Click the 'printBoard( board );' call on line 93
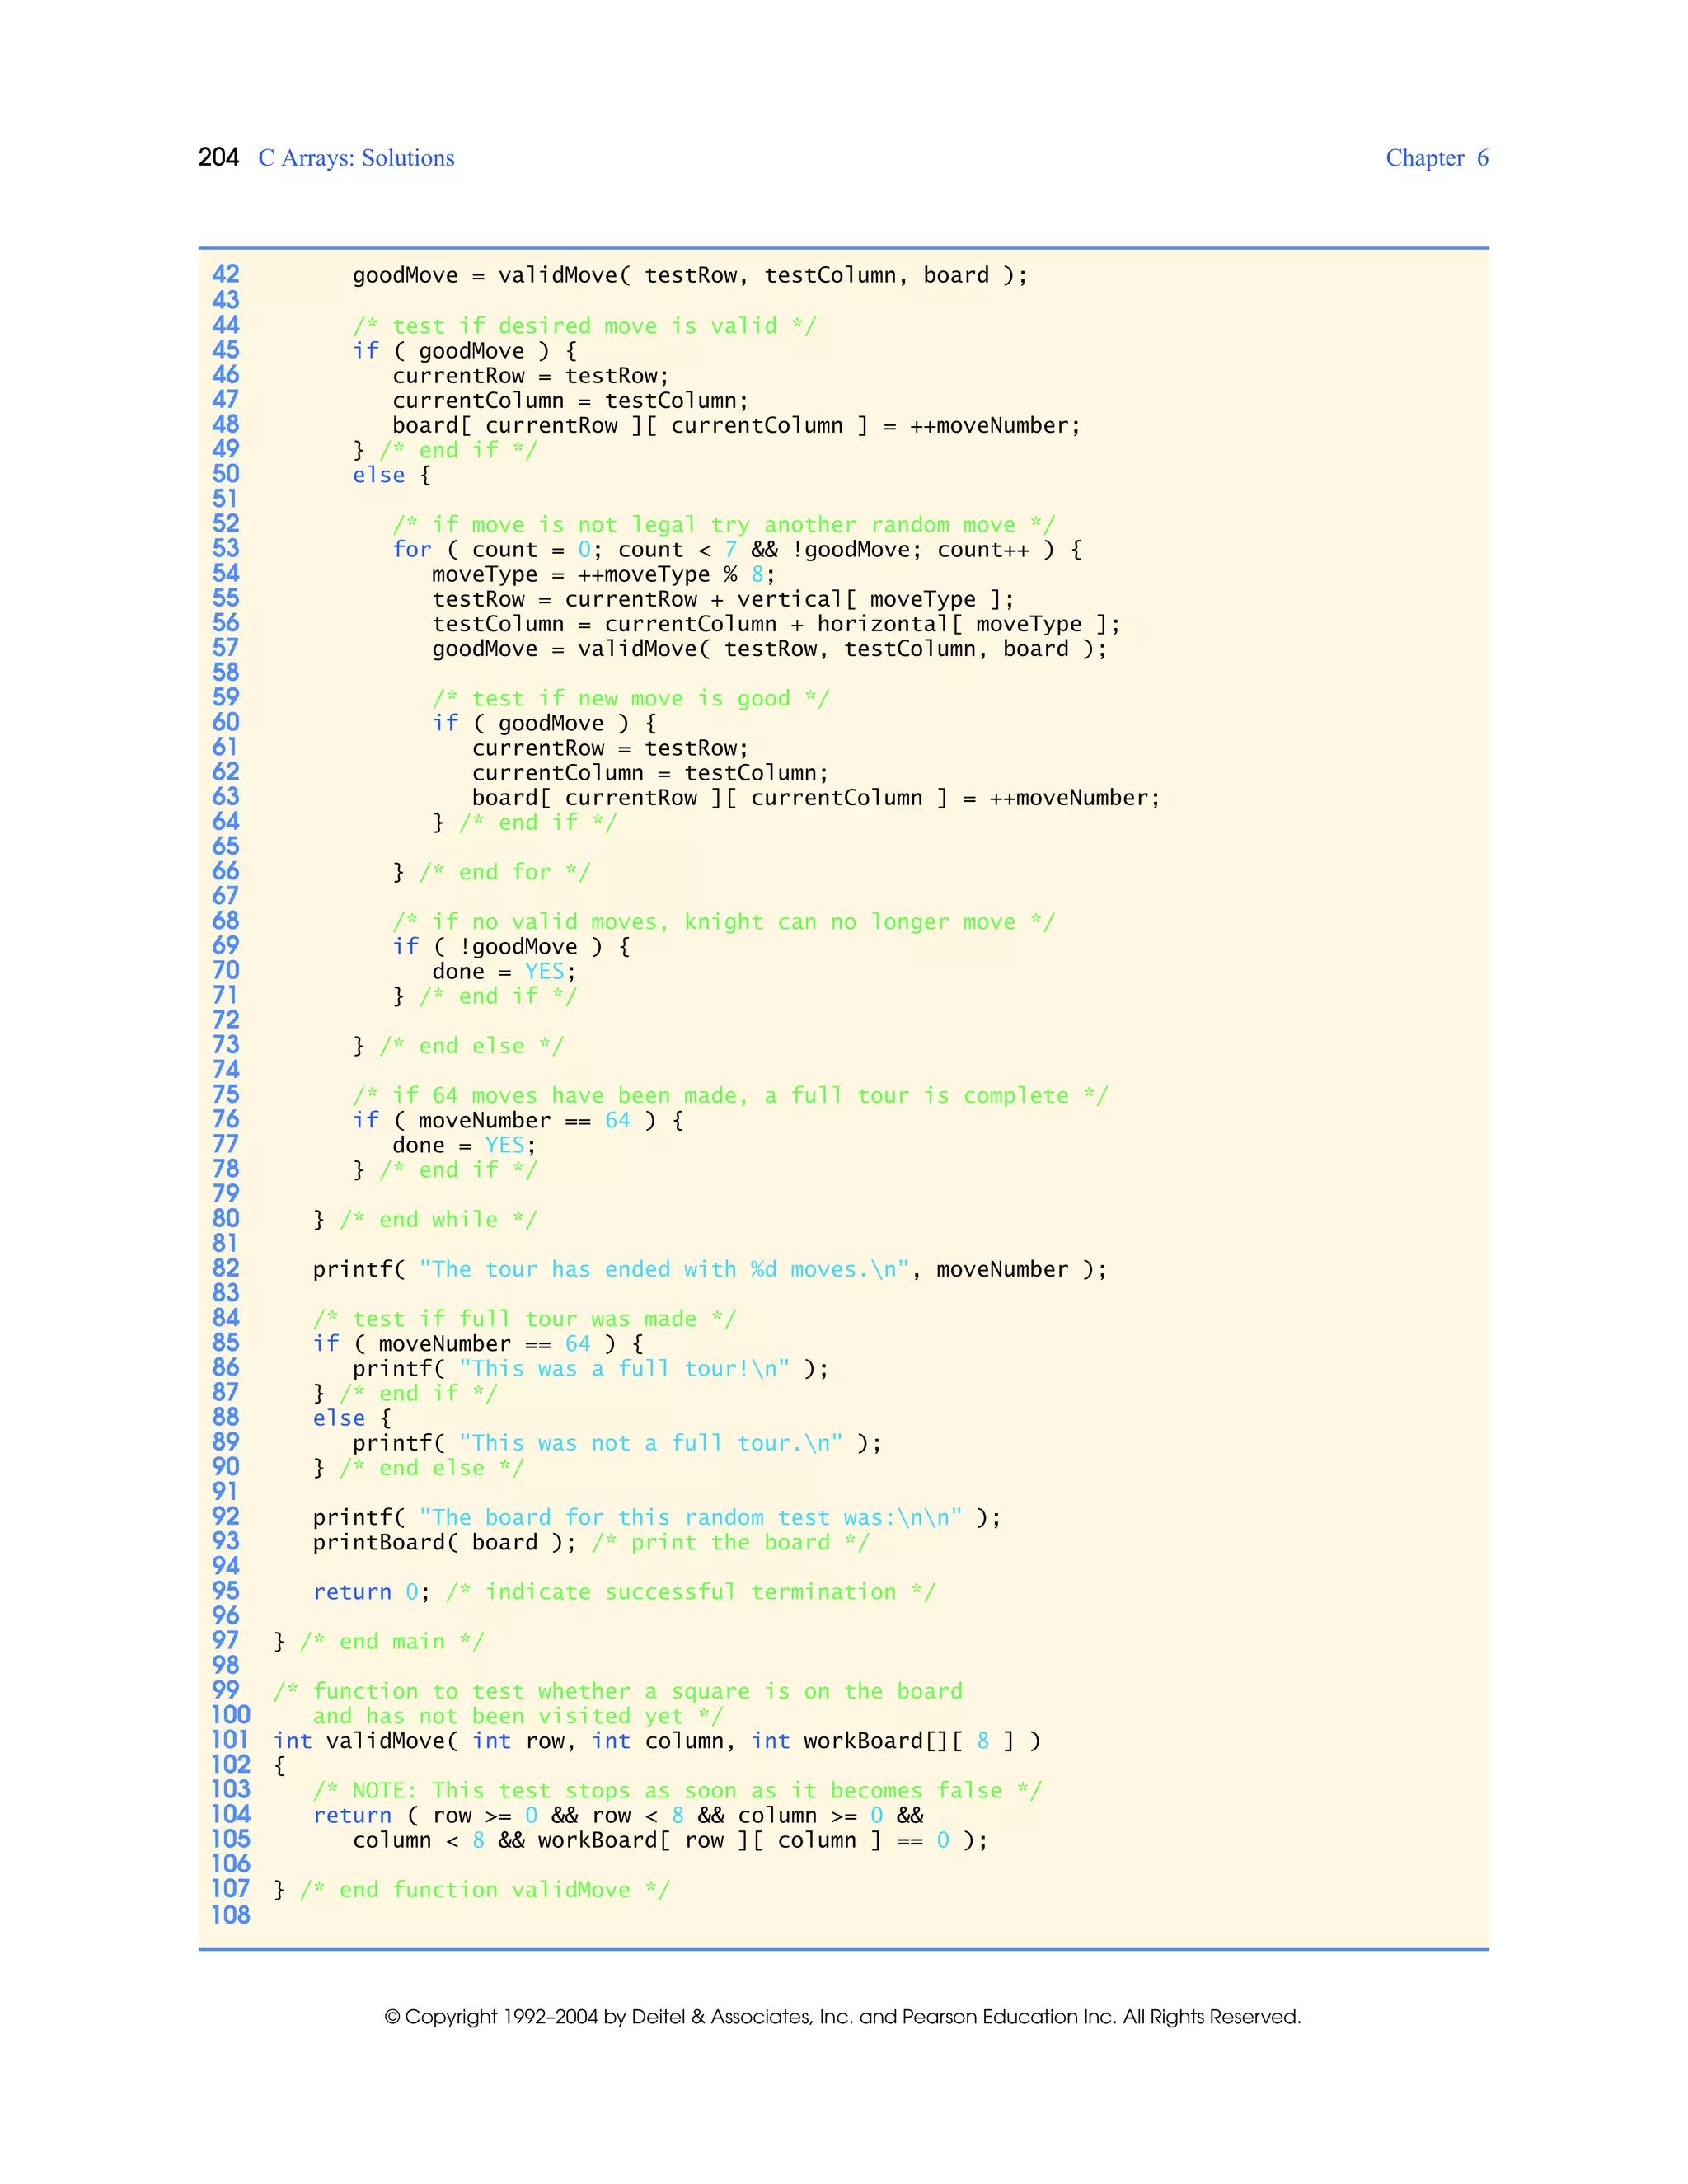 click(x=444, y=1542)
